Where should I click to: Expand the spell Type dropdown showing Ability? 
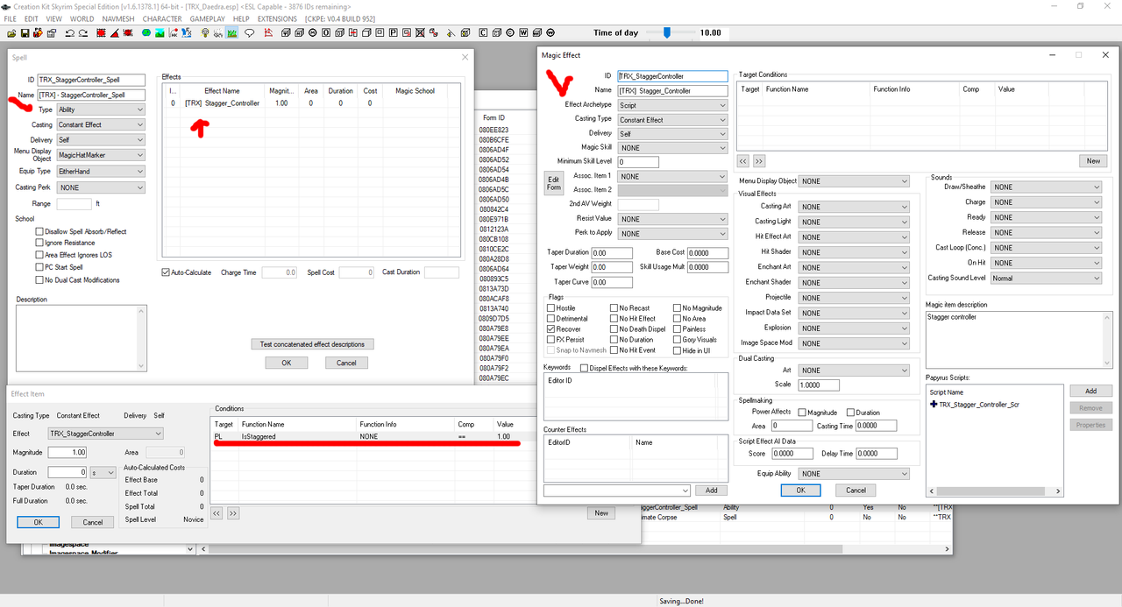pos(101,109)
